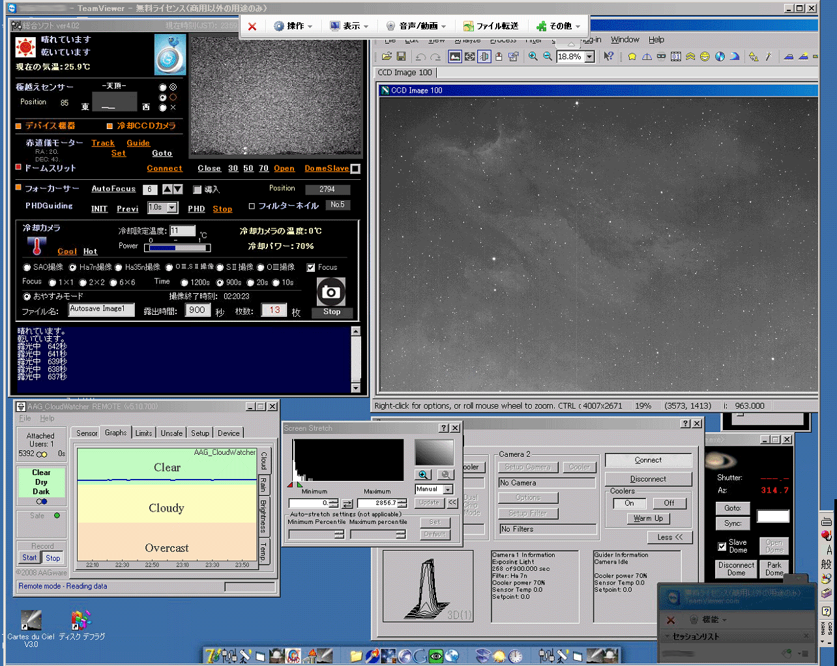Click the Park Dome button
The image size is (837, 666).
click(774, 569)
